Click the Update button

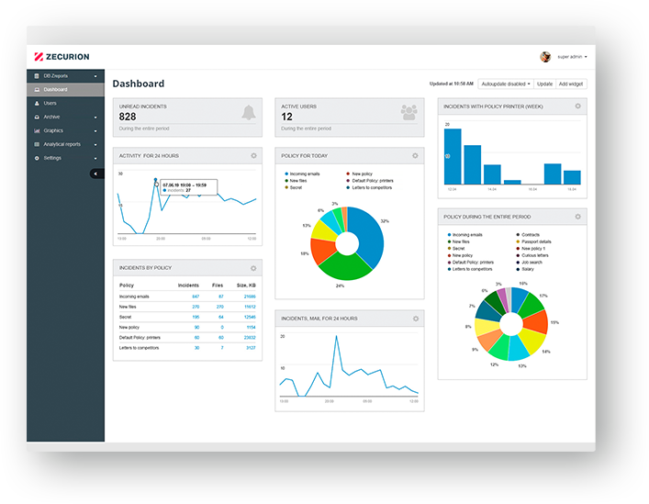click(x=544, y=84)
